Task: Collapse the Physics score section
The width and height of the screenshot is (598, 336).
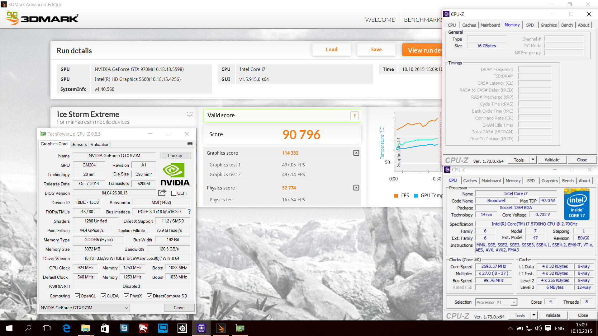Action: point(356,188)
